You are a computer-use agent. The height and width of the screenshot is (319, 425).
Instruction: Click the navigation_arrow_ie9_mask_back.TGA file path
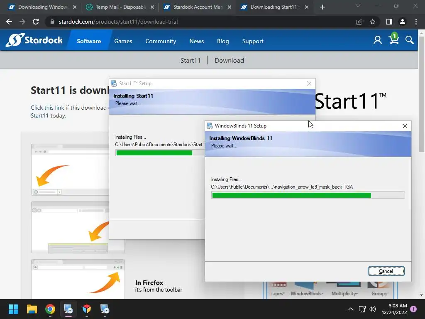[282, 187]
